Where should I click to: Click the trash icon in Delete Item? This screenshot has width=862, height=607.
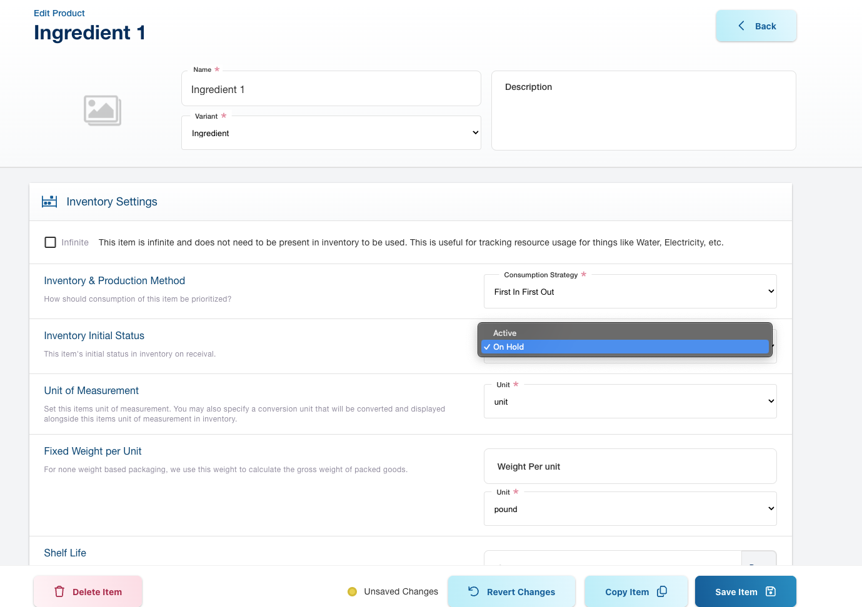pos(59,591)
